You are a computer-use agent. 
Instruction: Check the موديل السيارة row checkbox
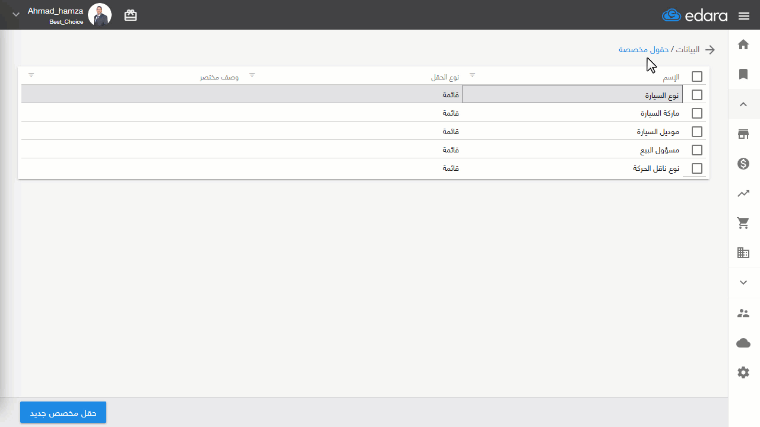click(x=697, y=132)
